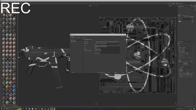Image resolution: width=196 pixels, height=110 pixels.
Task: Switch to the Output templates tab in the export dialog
Action: 77,37
